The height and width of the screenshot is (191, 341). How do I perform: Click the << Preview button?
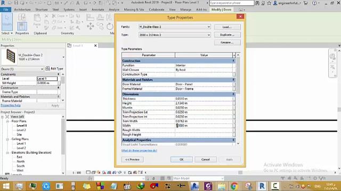pos(133,159)
